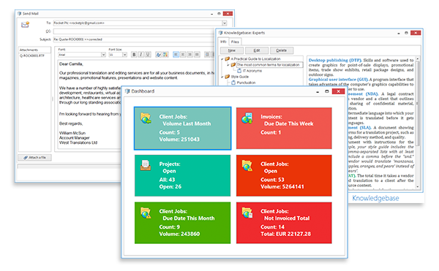Select the center alignment icon
Viewport: 439px width, 271px height.
coord(183,55)
